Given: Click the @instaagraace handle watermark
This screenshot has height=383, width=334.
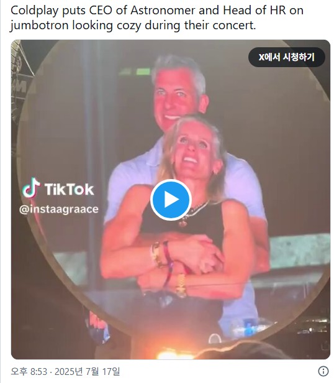Looking at the screenshot, I should tap(59, 210).
